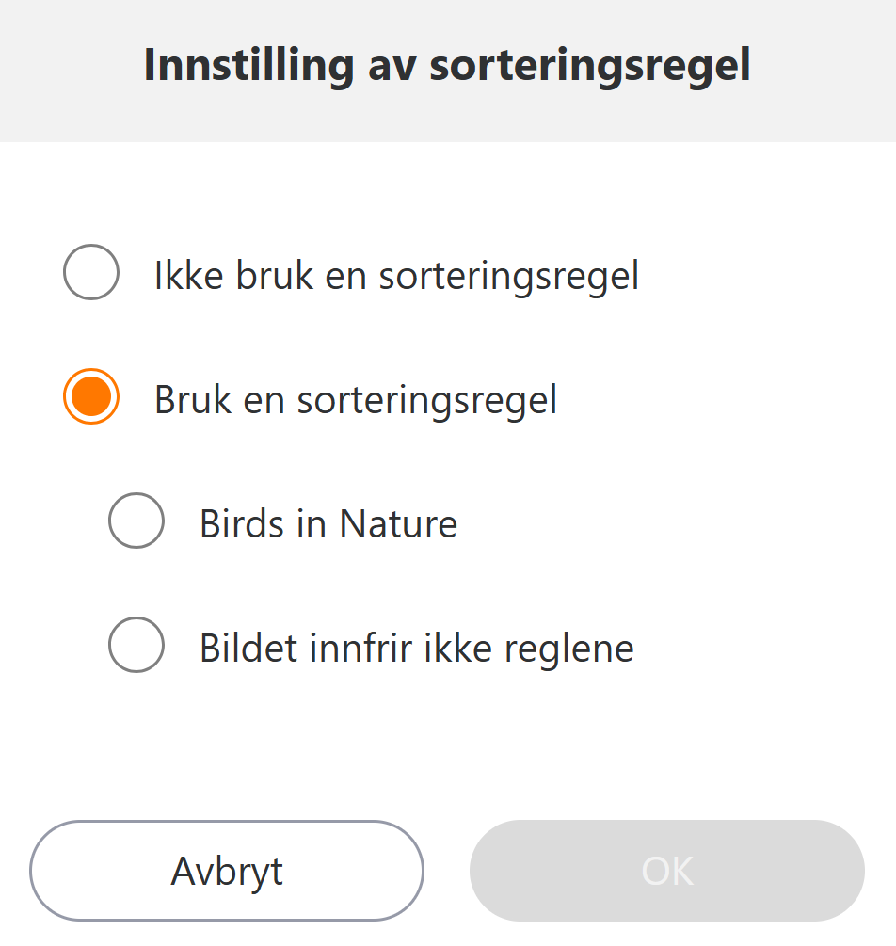Screen dimensions: 896x946
Task: Cancel the sorting rule dialog with Avbryt
Action: pyautogui.click(x=227, y=871)
